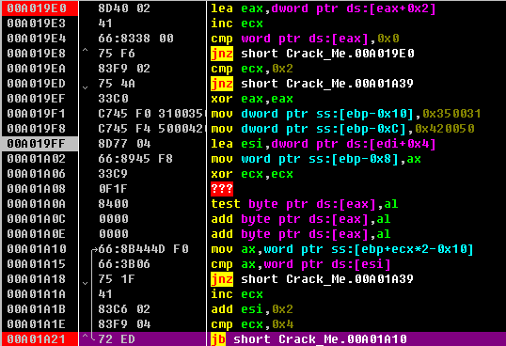The width and height of the screenshot is (506, 346).
Task: Click hex bytes 75 F6
Action: (x=117, y=54)
